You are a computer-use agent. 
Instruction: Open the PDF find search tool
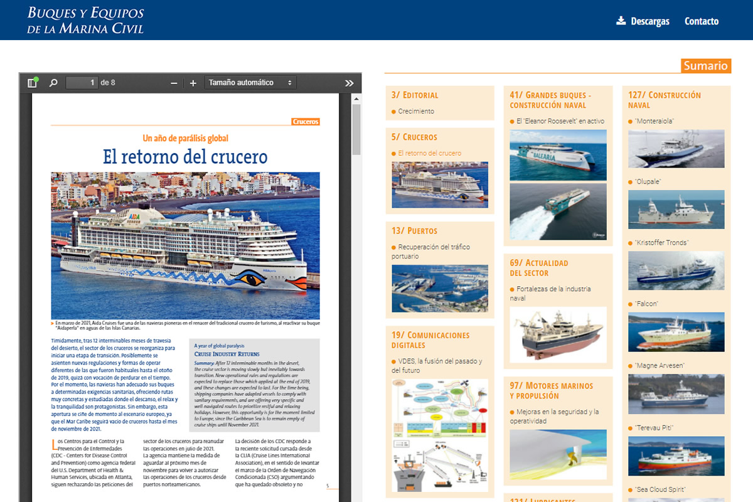click(53, 83)
